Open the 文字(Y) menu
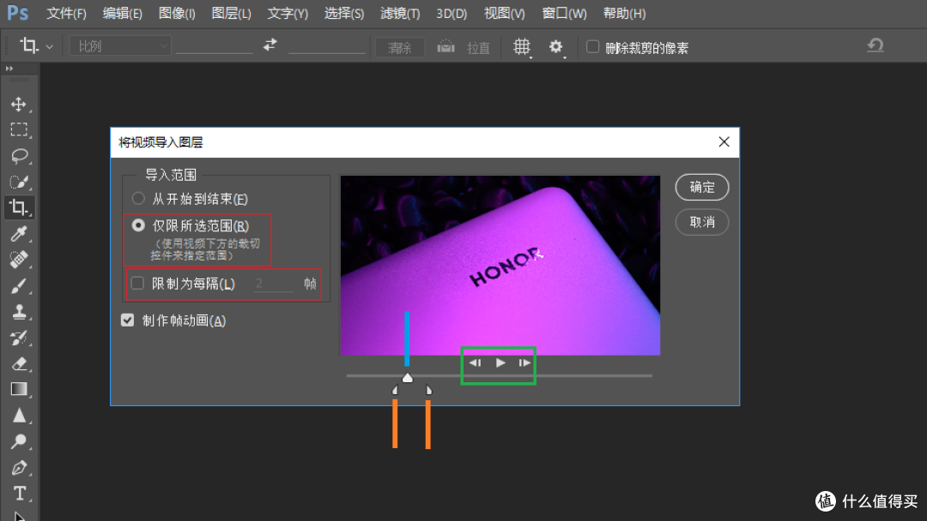The image size is (927, 521). pyautogui.click(x=288, y=13)
